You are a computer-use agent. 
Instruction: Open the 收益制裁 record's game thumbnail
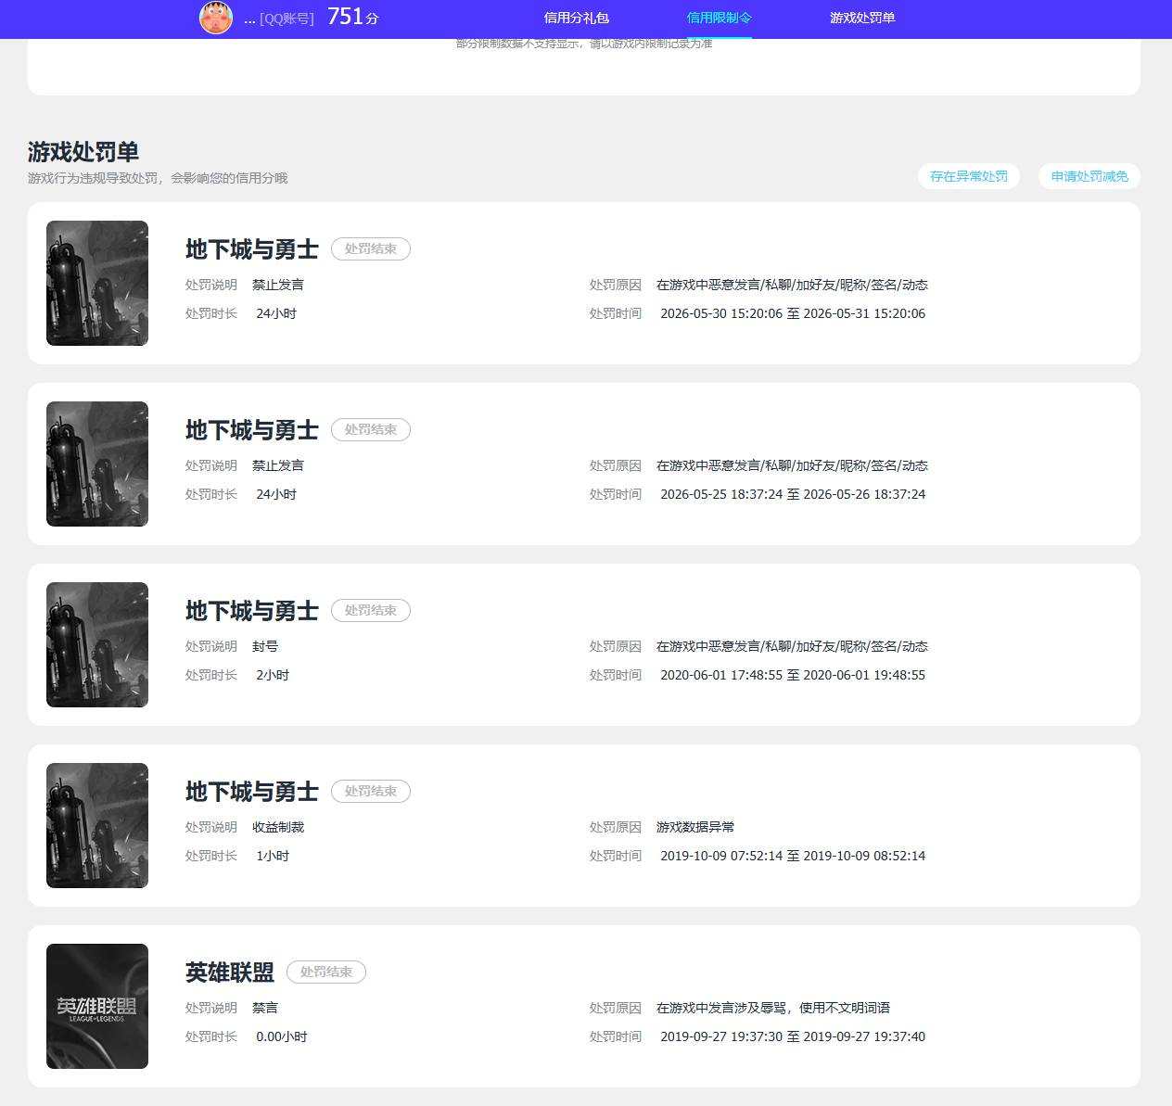click(97, 825)
